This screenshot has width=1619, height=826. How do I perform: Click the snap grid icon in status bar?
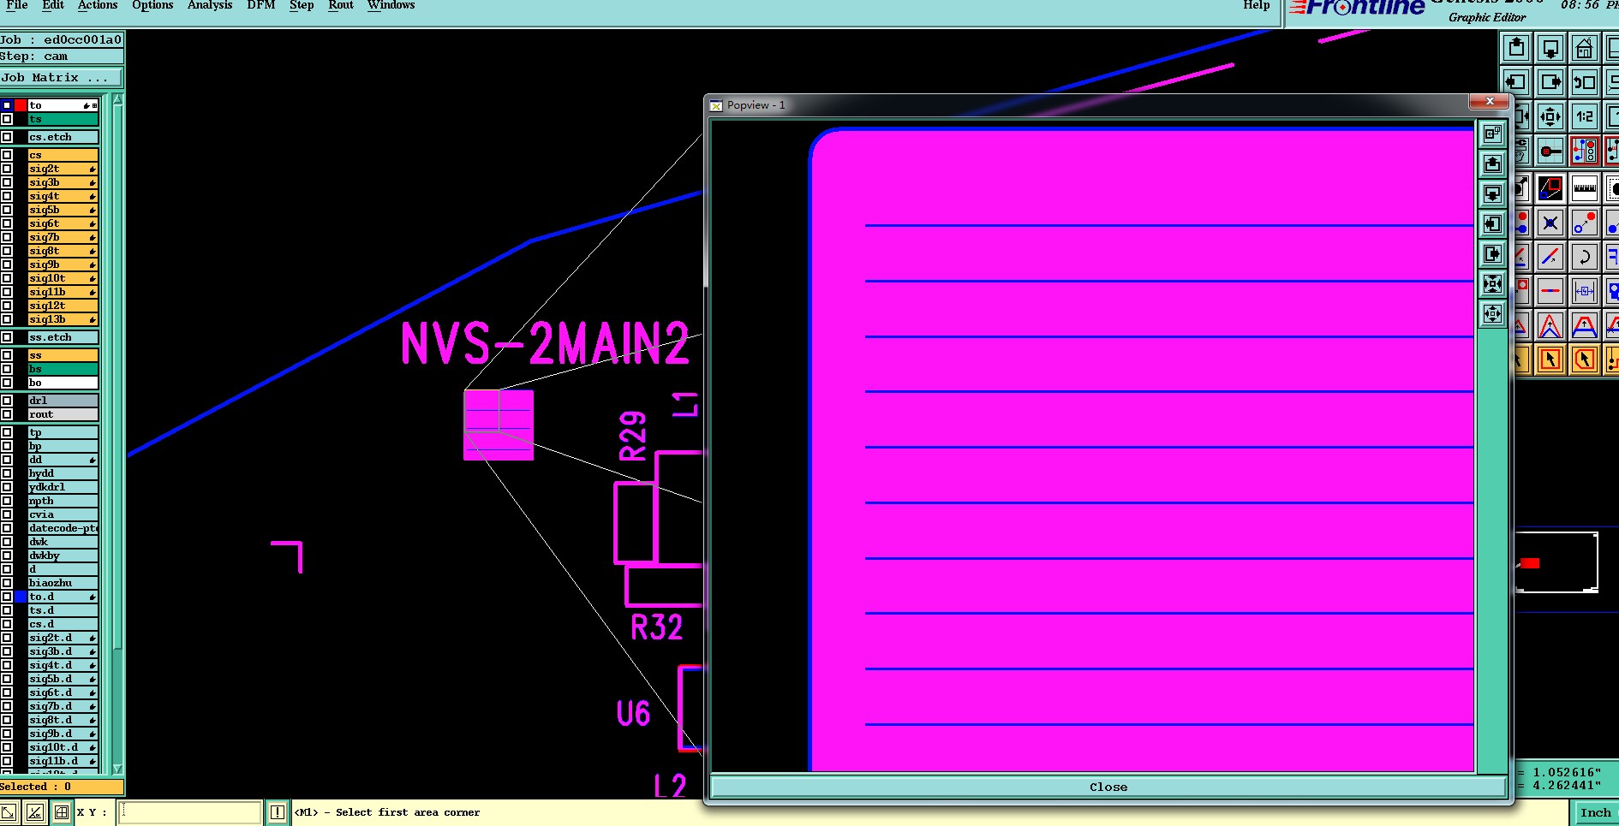click(62, 812)
